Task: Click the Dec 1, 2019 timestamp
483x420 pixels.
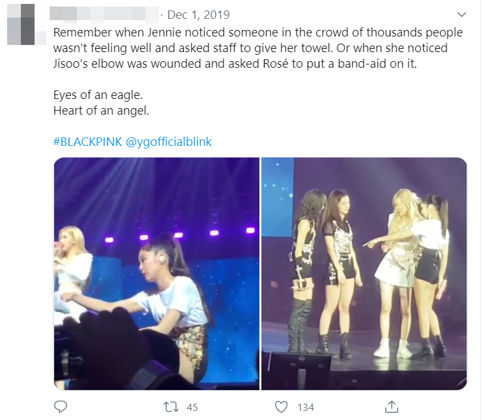Action: [x=199, y=15]
